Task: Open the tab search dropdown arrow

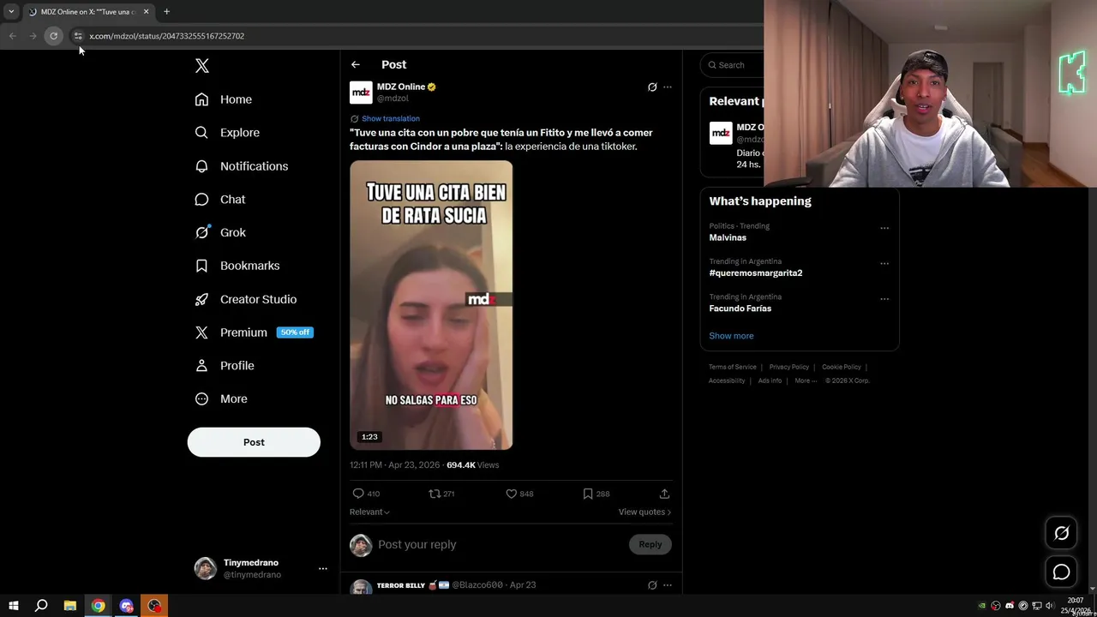Action: 11,11
